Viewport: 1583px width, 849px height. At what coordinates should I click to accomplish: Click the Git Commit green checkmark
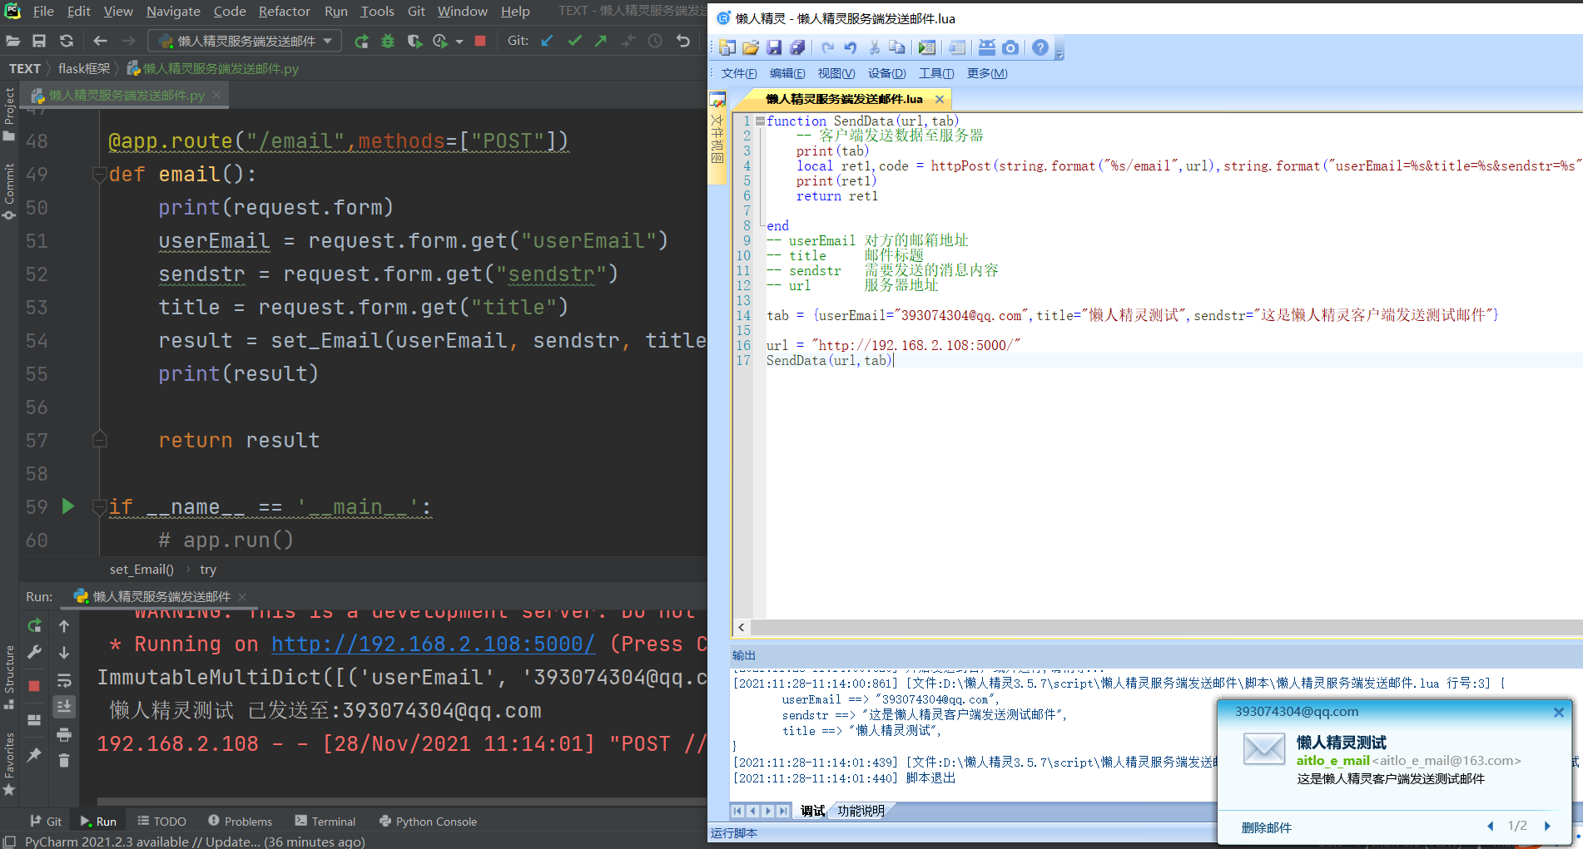coord(574,41)
